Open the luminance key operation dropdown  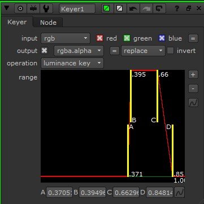coord(72,63)
